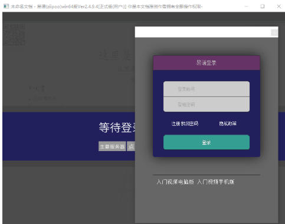Open the 入门视频手机版 tutorial link
The height and width of the screenshot is (224, 285).
(216, 182)
